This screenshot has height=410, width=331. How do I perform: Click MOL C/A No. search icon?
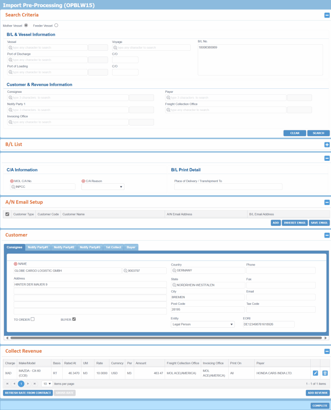click(x=13, y=187)
